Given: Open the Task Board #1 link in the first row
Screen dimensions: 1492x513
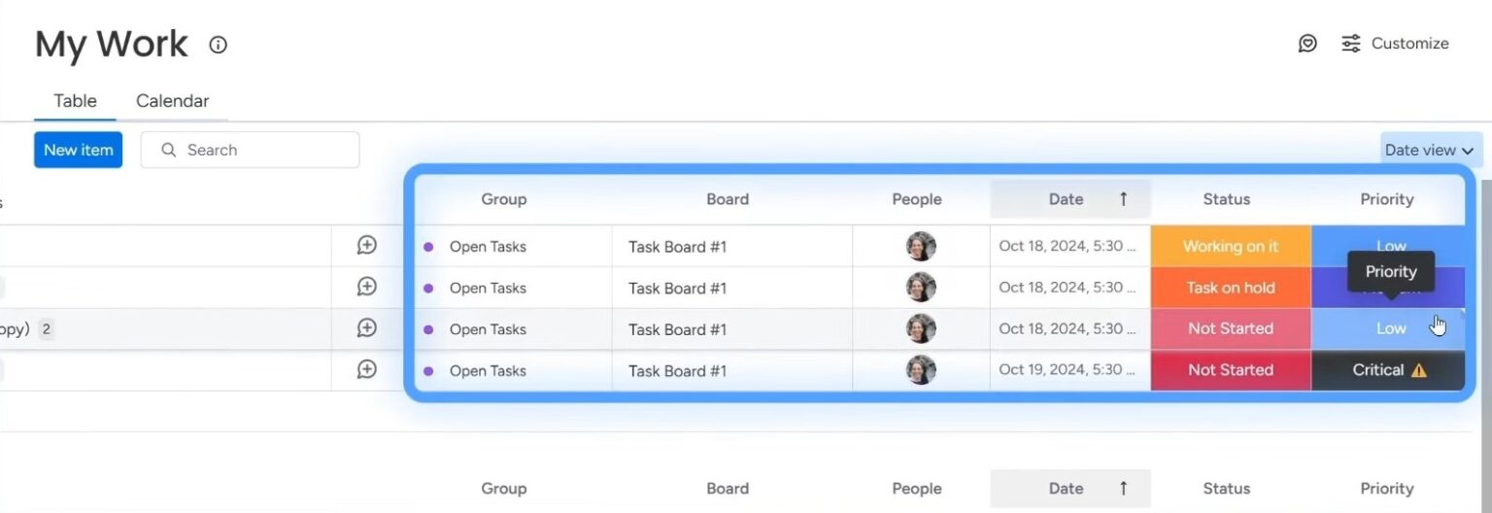Looking at the screenshot, I should tap(677, 247).
